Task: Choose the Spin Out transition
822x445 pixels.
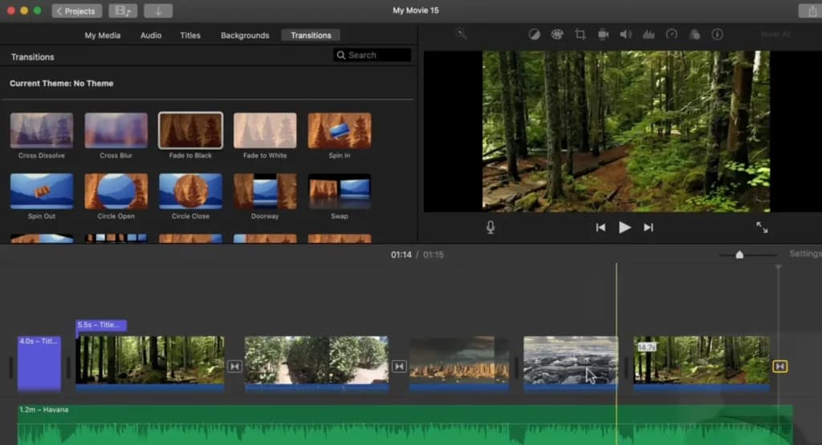Action: click(x=42, y=191)
